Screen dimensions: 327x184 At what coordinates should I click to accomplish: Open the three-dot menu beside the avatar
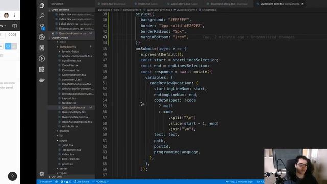click(15, 15)
